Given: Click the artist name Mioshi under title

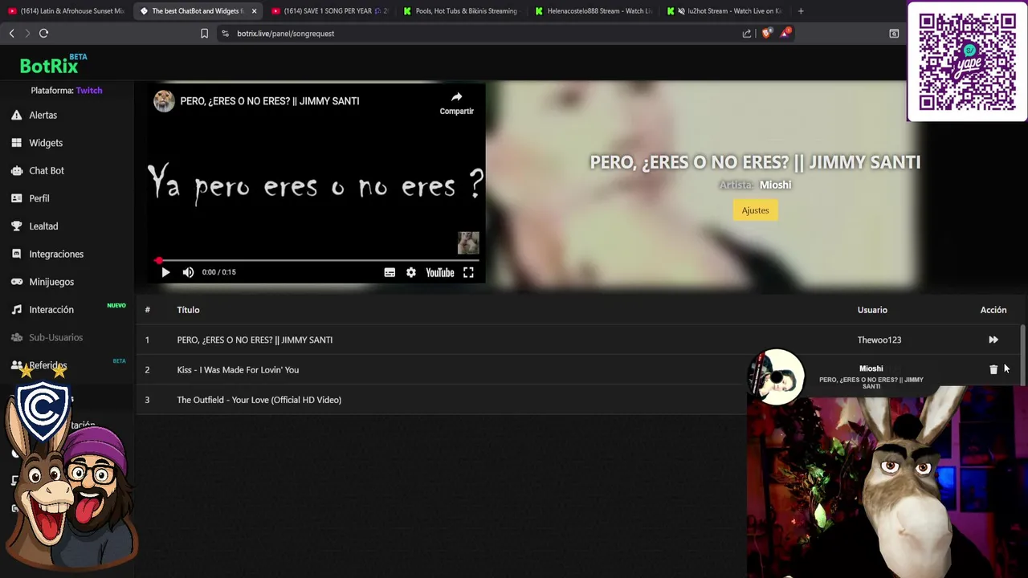Looking at the screenshot, I should click(x=776, y=185).
